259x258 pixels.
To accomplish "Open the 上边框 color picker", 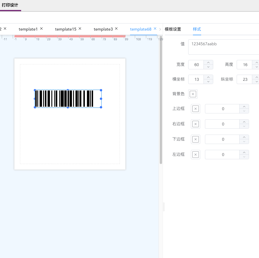I will click(196, 109).
